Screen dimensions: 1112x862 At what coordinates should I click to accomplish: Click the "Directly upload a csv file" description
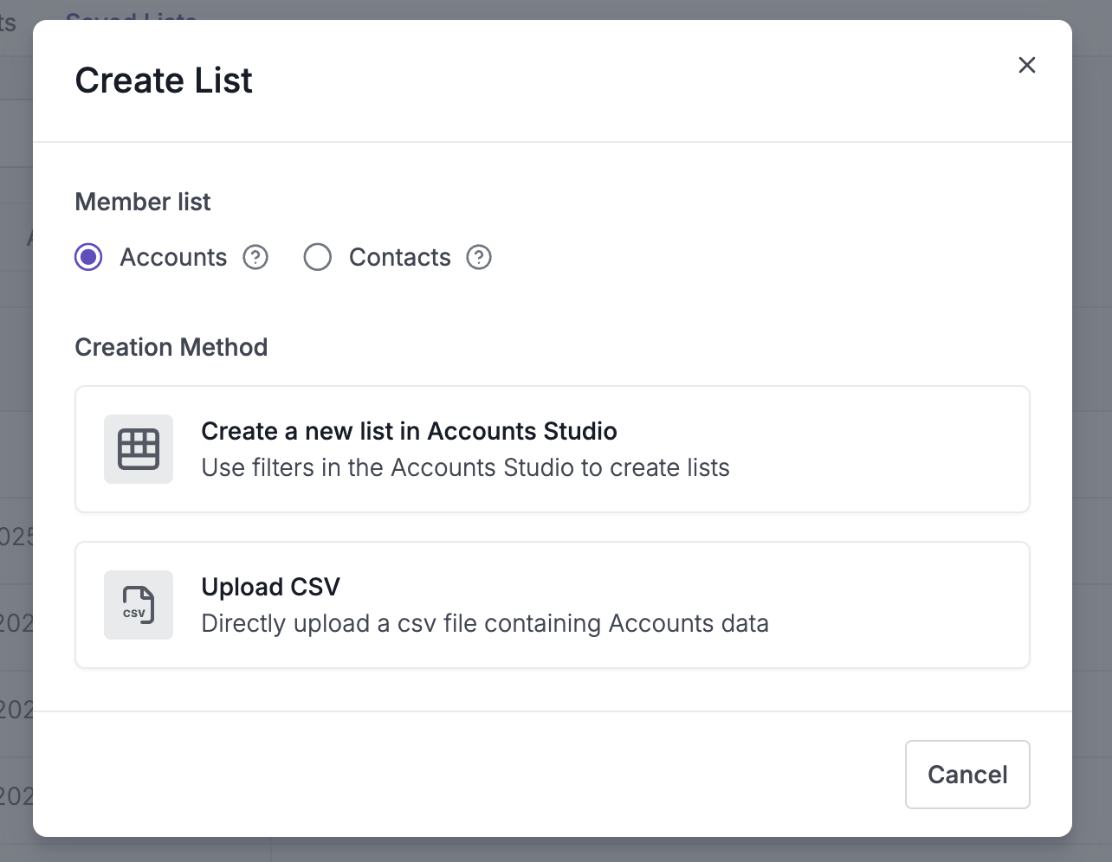point(484,623)
